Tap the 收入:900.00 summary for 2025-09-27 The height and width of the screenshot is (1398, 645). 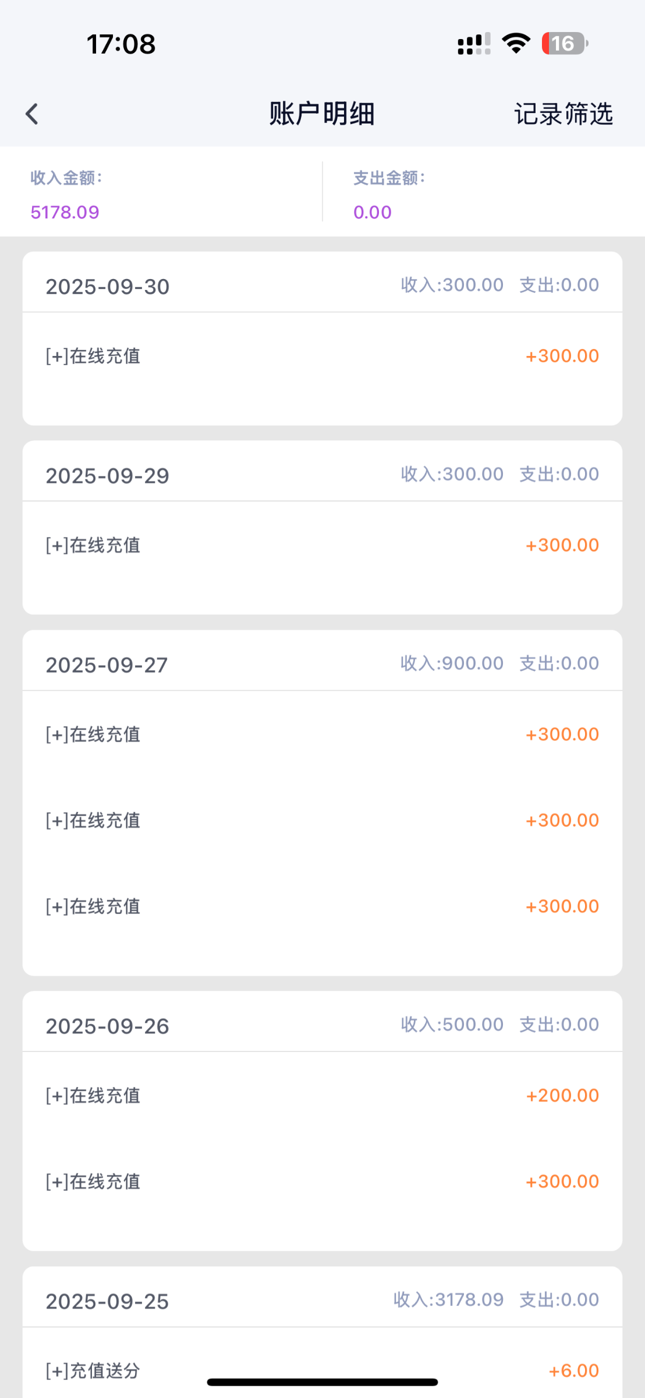click(x=452, y=663)
